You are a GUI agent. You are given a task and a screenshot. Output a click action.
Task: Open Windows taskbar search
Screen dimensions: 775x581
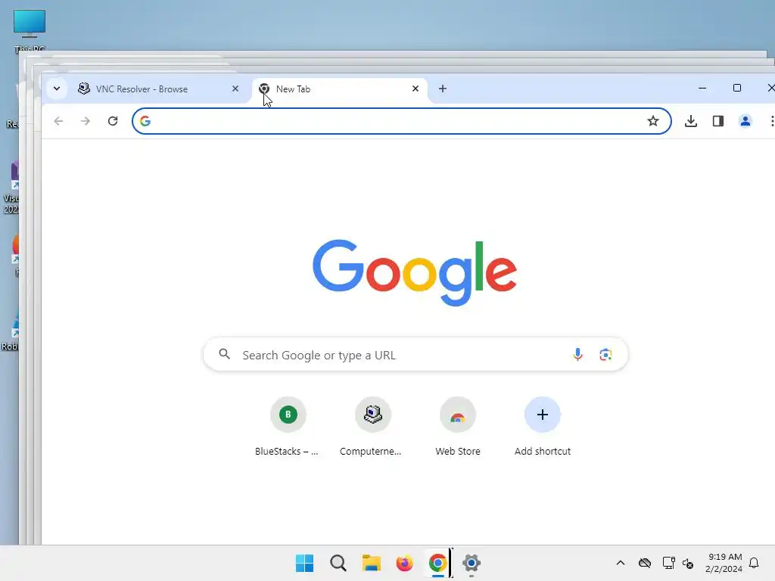coord(338,563)
